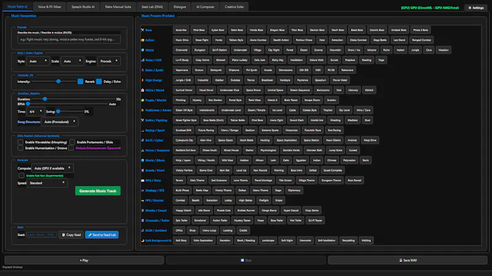Open the Speed Standard dropdown
Image resolution: width=492 pixels, height=276 pixels.
point(47,183)
